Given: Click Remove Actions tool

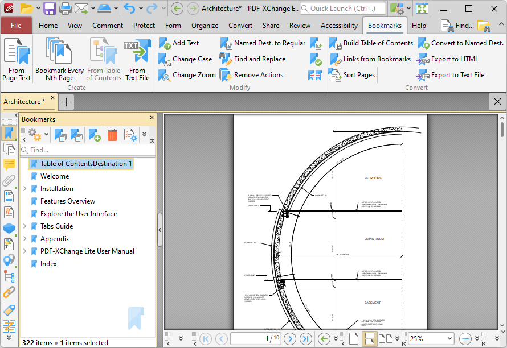Looking at the screenshot, I should (x=251, y=75).
